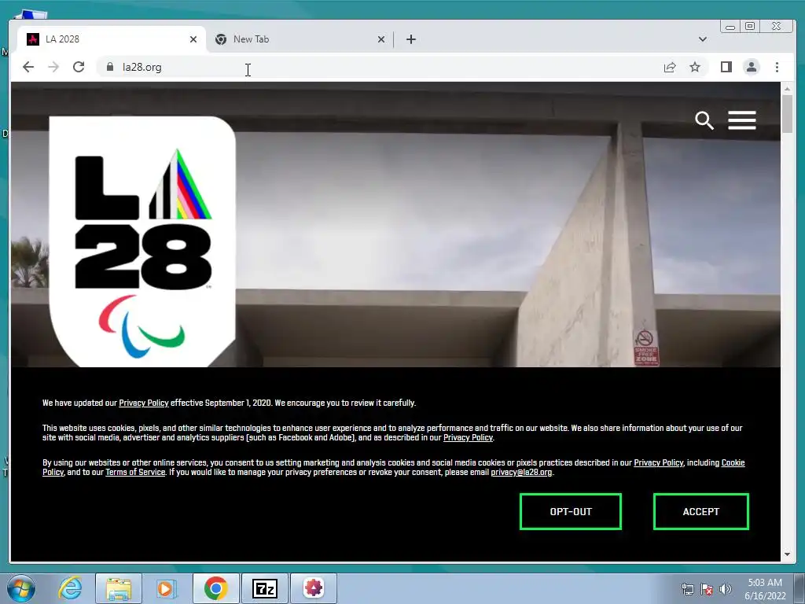The width and height of the screenshot is (805, 604).
Task: Reload the la28.org page
Action: 79,67
